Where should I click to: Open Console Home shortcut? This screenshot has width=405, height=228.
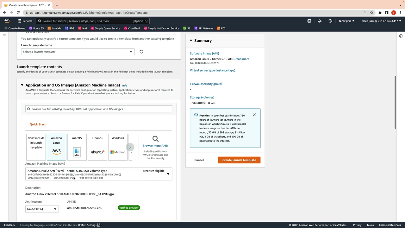tap(15, 28)
